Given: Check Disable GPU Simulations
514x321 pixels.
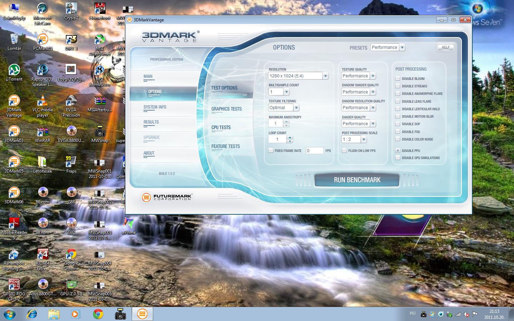Looking at the screenshot, I should coord(398,158).
